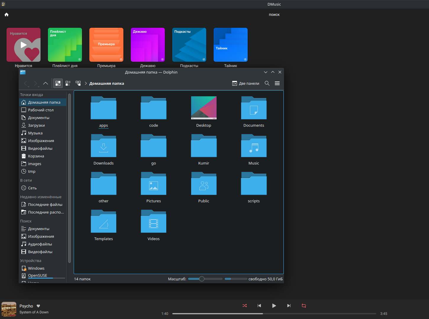Open Сеть network entry
Screen dimensions: 429x319
(43, 188)
